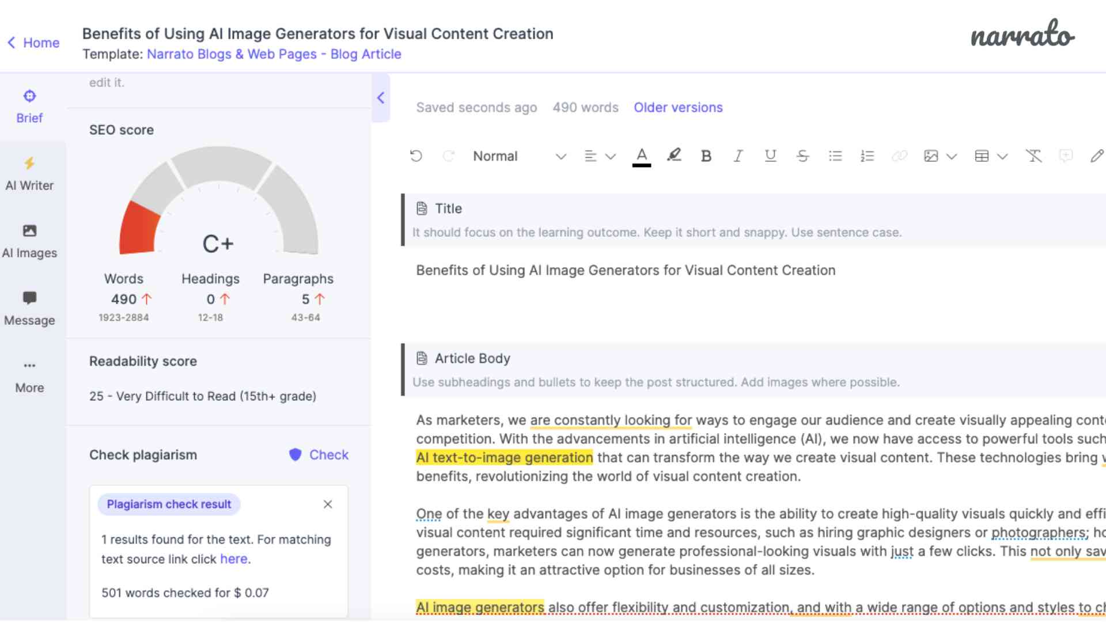The image size is (1106, 622).
Task: Open the AI Images panel
Action: click(29, 241)
